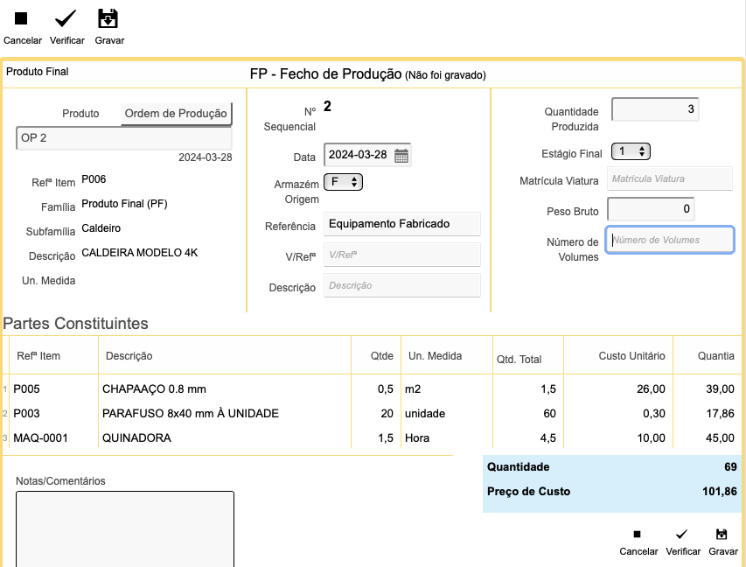The height and width of the screenshot is (567, 746).
Task: Click the bottom Cancelar stop icon
Action: click(x=637, y=534)
